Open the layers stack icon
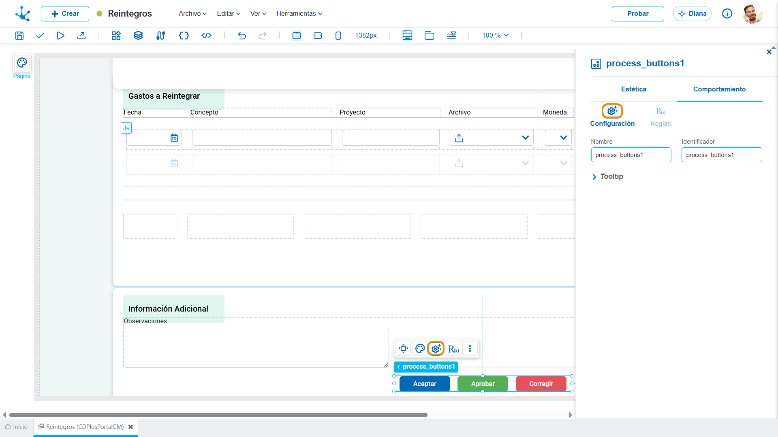Screen dimensions: 778x437 [138, 36]
